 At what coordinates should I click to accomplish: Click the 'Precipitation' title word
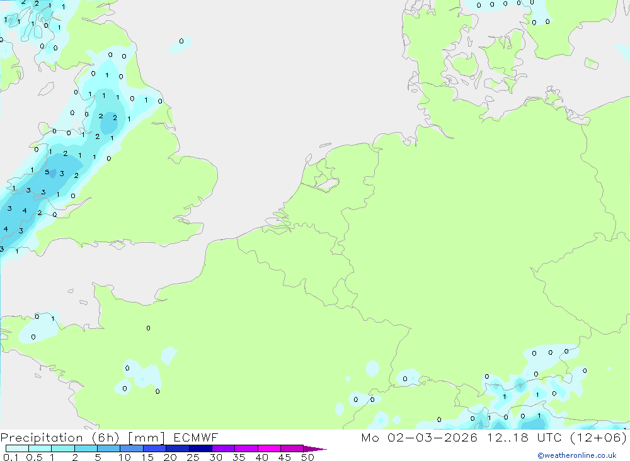click(42, 438)
